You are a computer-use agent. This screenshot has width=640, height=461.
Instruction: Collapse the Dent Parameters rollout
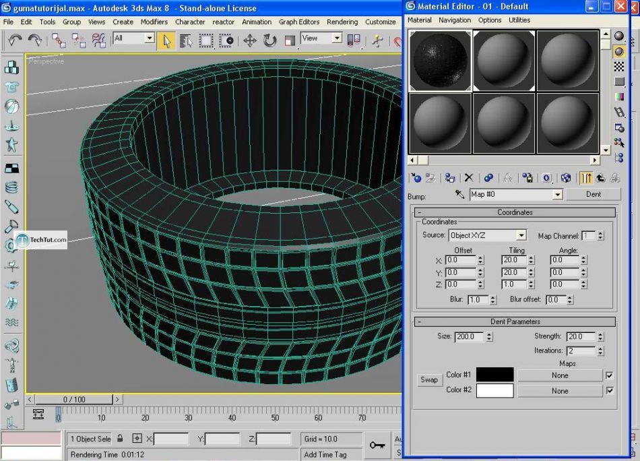point(515,321)
